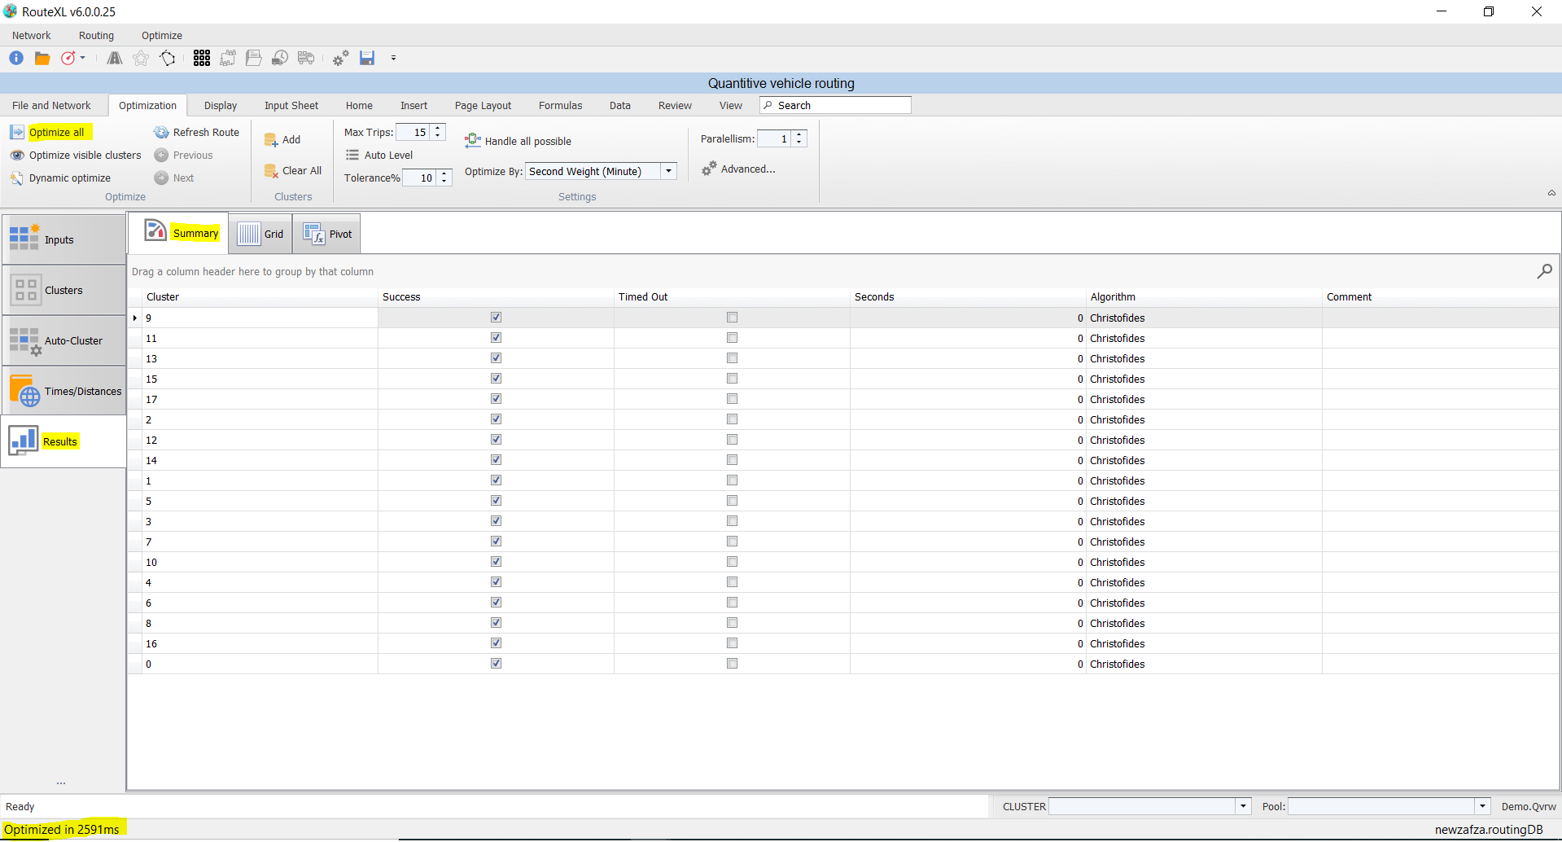Click the truck with clock icon

(280, 58)
